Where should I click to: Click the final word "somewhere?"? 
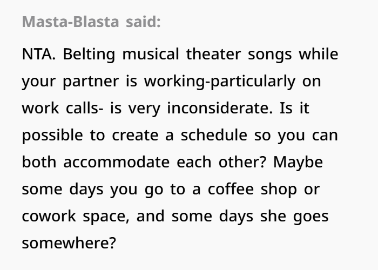pos(69,243)
